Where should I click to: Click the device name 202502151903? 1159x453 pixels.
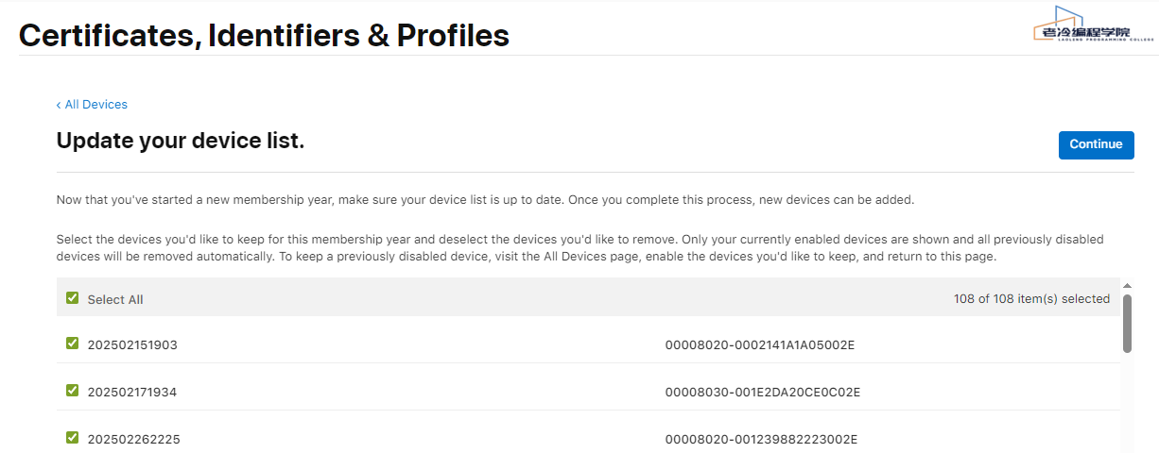132,345
